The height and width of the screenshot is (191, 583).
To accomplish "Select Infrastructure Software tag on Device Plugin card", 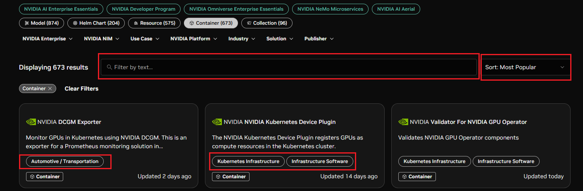I will (320, 161).
